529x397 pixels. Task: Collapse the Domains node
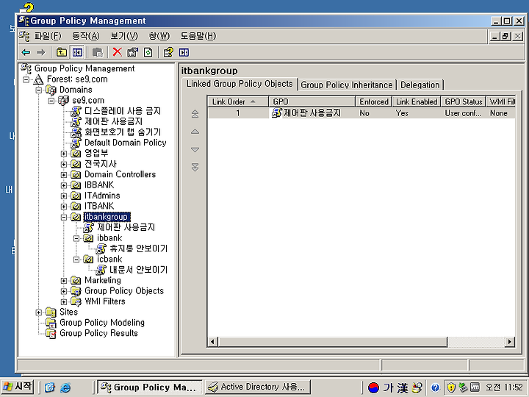pyautogui.click(x=39, y=90)
